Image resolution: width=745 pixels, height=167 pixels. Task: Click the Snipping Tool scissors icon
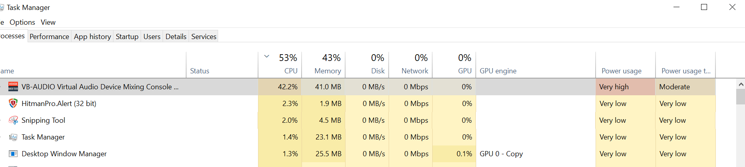(x=13, y=120)
